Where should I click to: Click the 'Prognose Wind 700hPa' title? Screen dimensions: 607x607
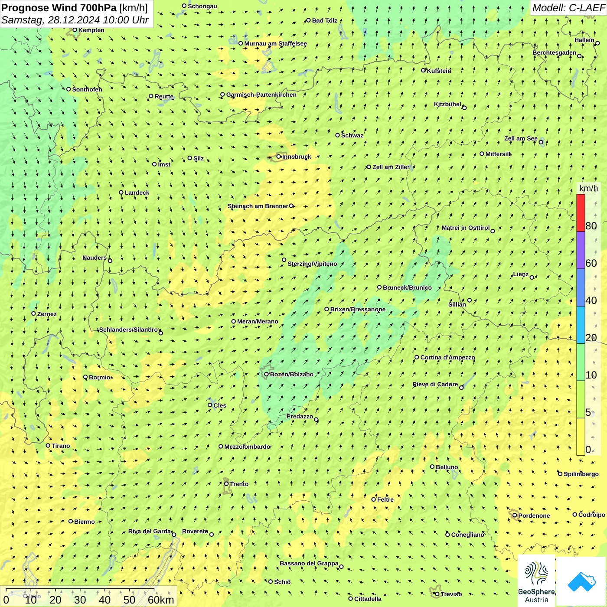(59, 8)
